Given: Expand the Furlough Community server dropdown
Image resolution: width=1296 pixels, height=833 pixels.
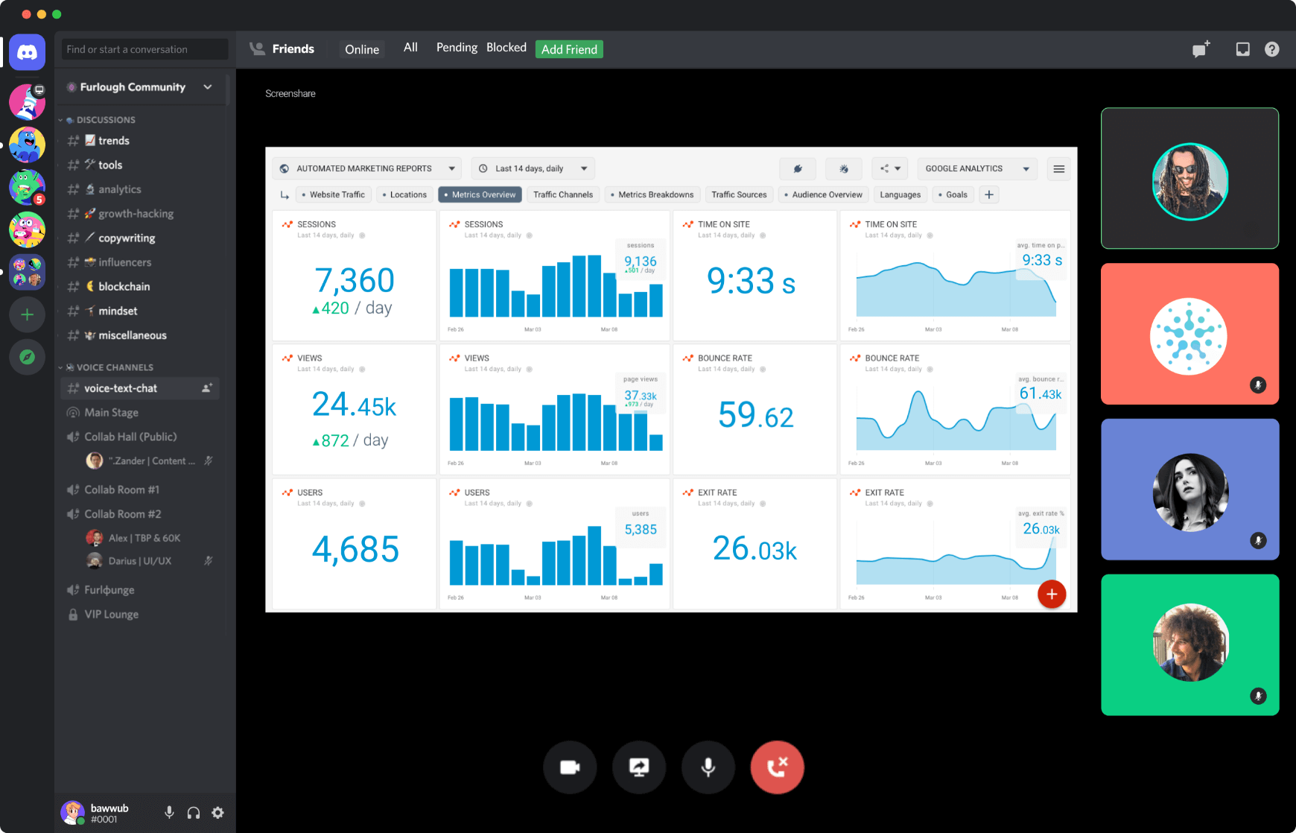Looking at the screenshot, I should 208,87.
